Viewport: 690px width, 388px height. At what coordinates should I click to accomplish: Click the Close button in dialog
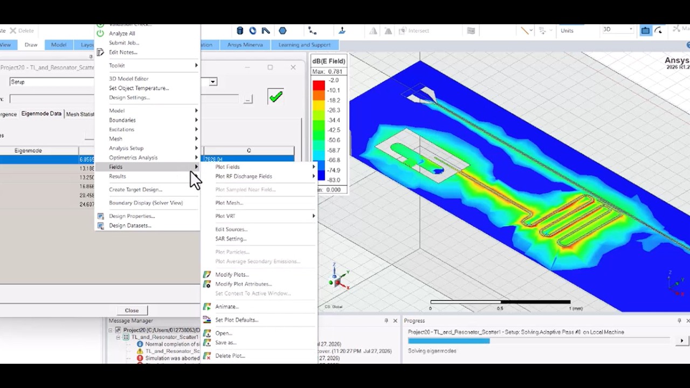point(132,310)
